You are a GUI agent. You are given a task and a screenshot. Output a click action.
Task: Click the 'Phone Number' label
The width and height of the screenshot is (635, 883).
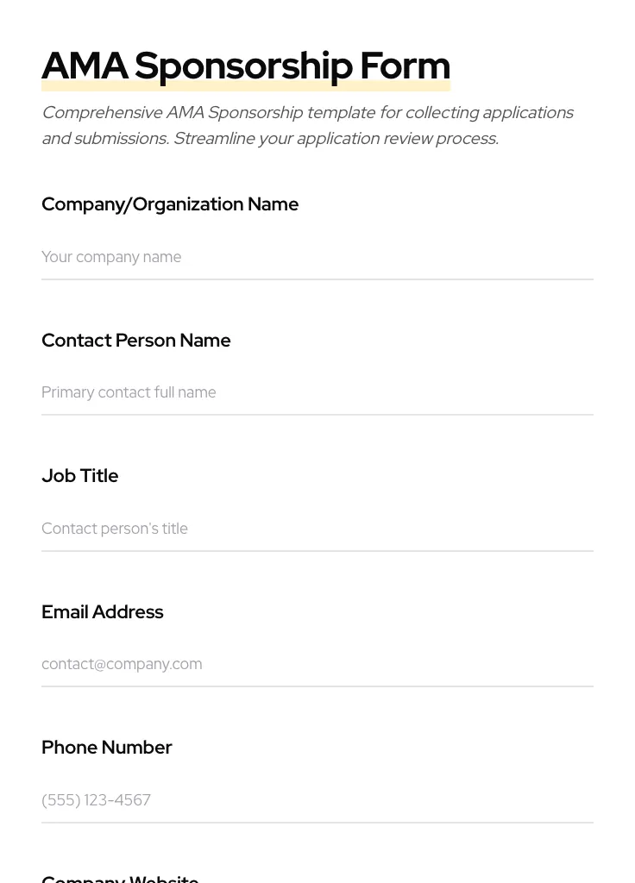pyautogui.click(x=107, y=748)
